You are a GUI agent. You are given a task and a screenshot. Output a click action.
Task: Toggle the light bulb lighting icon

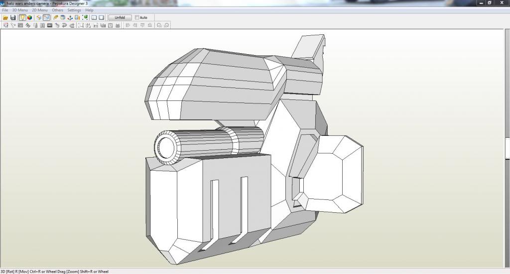pyautogui.click(x=22, y=17)
